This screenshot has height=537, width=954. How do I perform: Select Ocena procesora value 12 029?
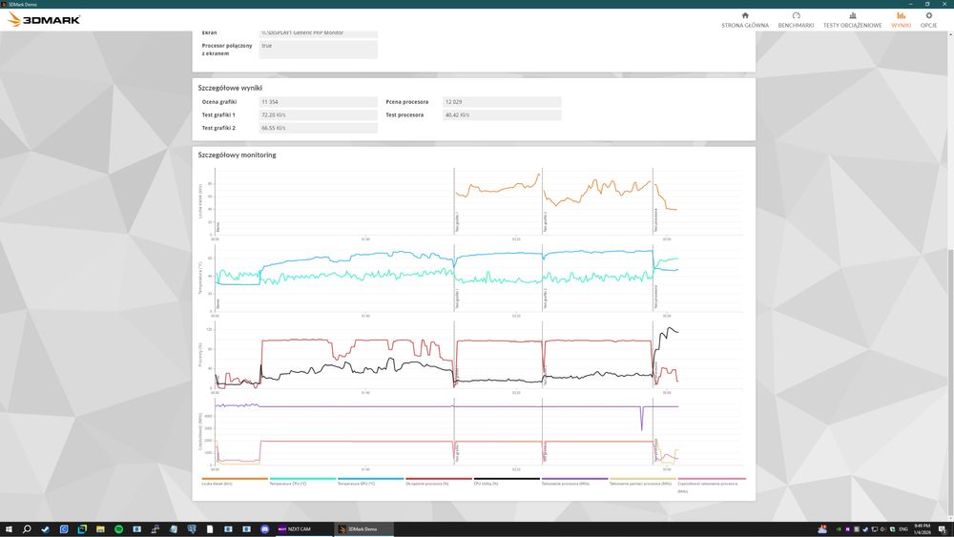[502, 102]
